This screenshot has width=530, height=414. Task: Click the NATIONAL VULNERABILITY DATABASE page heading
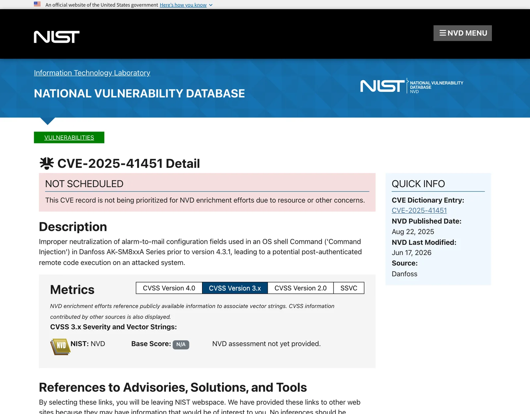pos(139,93)
